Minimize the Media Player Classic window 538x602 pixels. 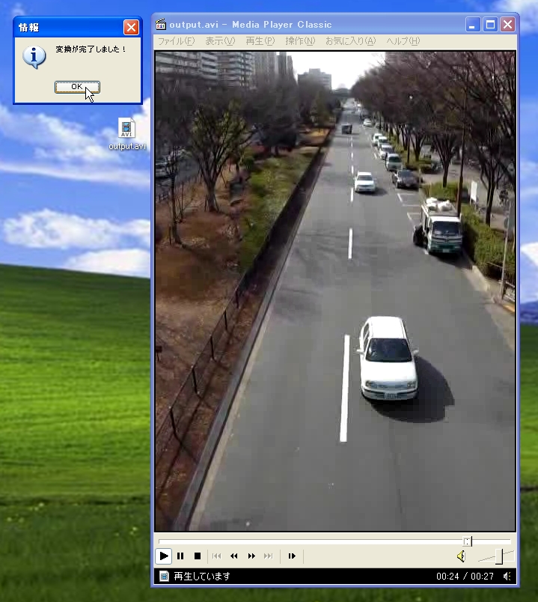(473, 25)
